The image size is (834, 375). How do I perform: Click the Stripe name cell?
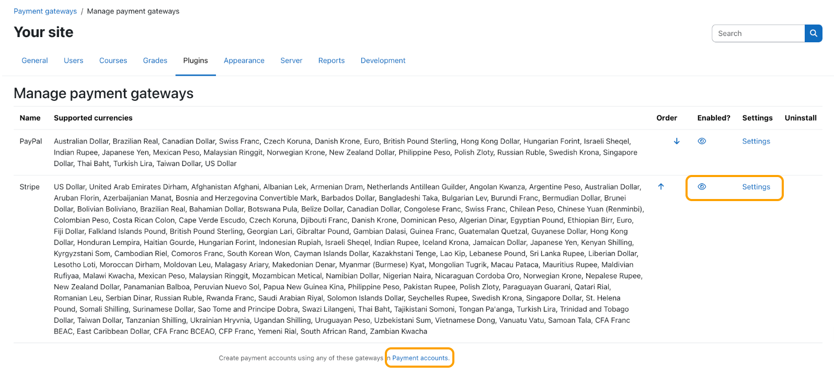[x=30, y=186]
